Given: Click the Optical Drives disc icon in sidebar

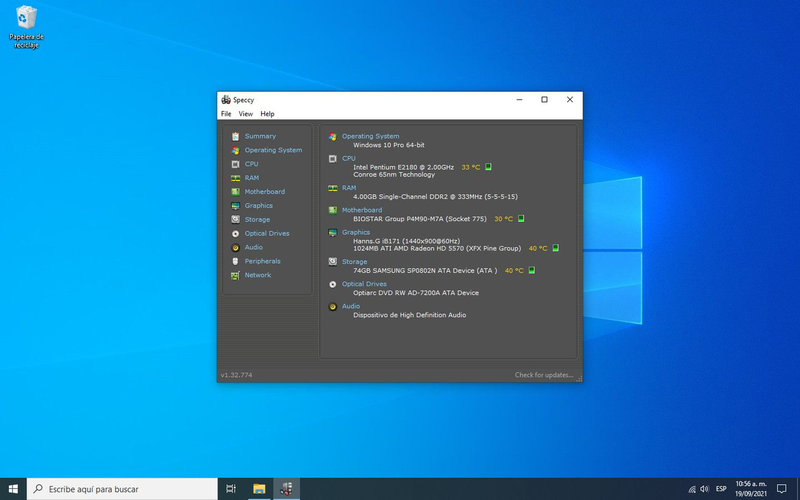Looking at the screenshot, I should click(235, 233).
